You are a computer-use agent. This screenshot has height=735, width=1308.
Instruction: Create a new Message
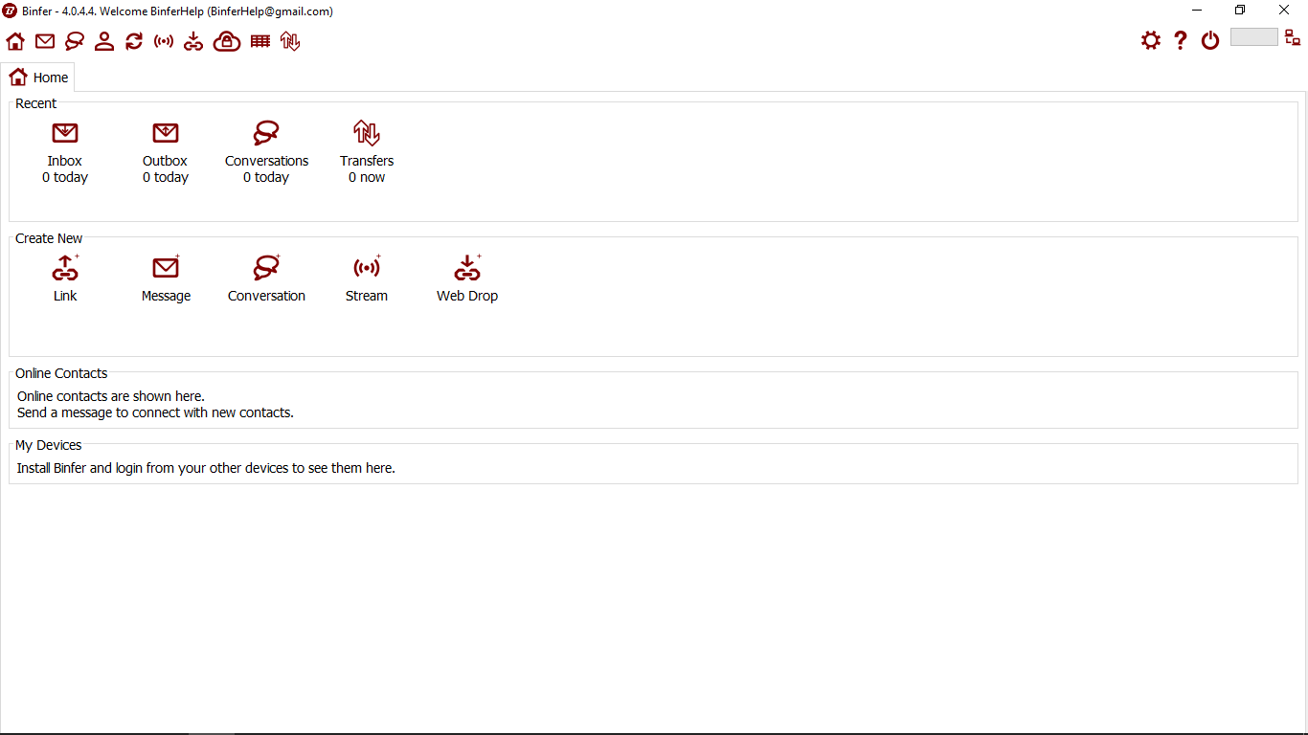(x=166, y=278)
